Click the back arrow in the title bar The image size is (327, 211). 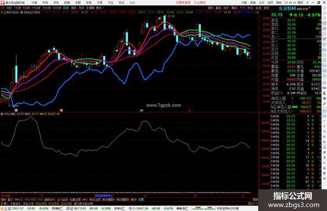(x=308, y=2)
